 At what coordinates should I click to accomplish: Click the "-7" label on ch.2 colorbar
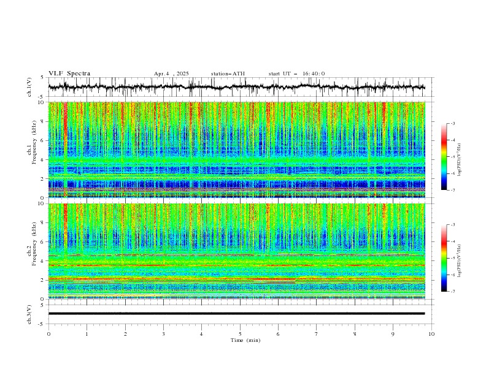tap(453, 292)
